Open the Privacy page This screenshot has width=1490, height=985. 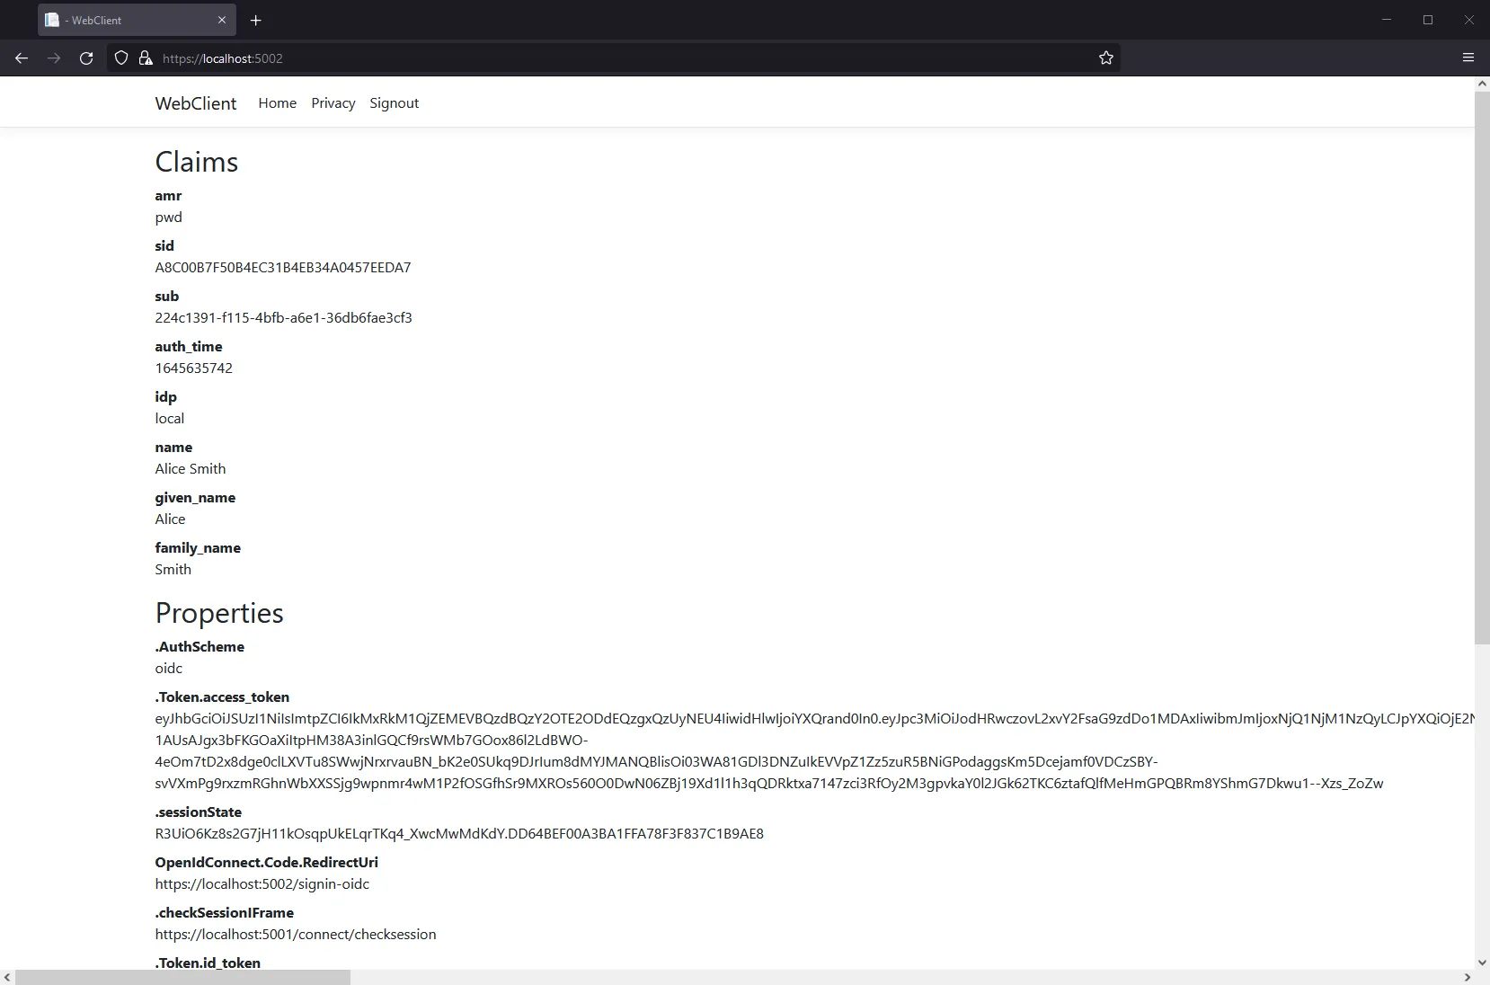coord(333,102)
